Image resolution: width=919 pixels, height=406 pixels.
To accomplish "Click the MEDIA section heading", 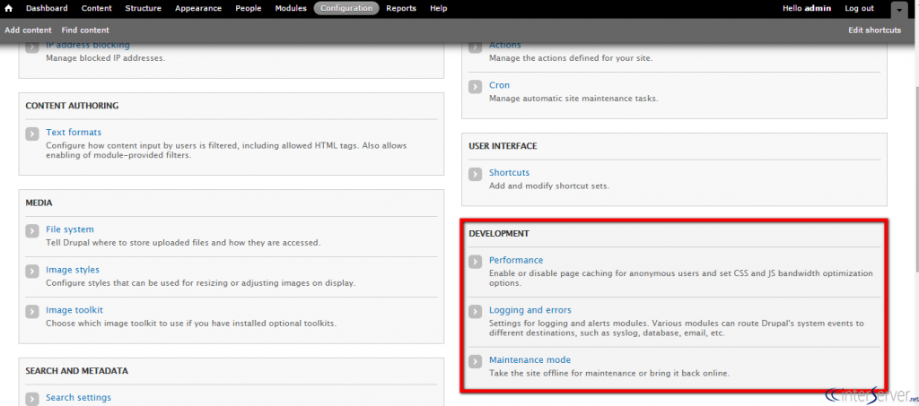I will tap(39, 203).
